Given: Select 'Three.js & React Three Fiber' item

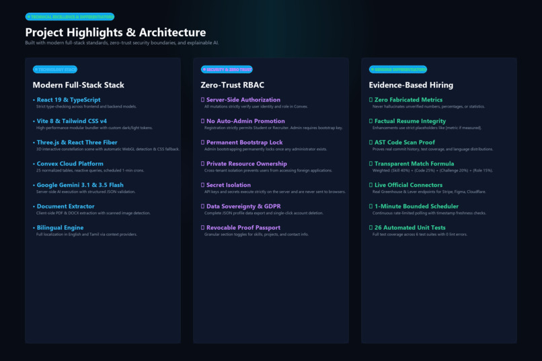Looking at the screenshot, I should (x=77, y=143).
